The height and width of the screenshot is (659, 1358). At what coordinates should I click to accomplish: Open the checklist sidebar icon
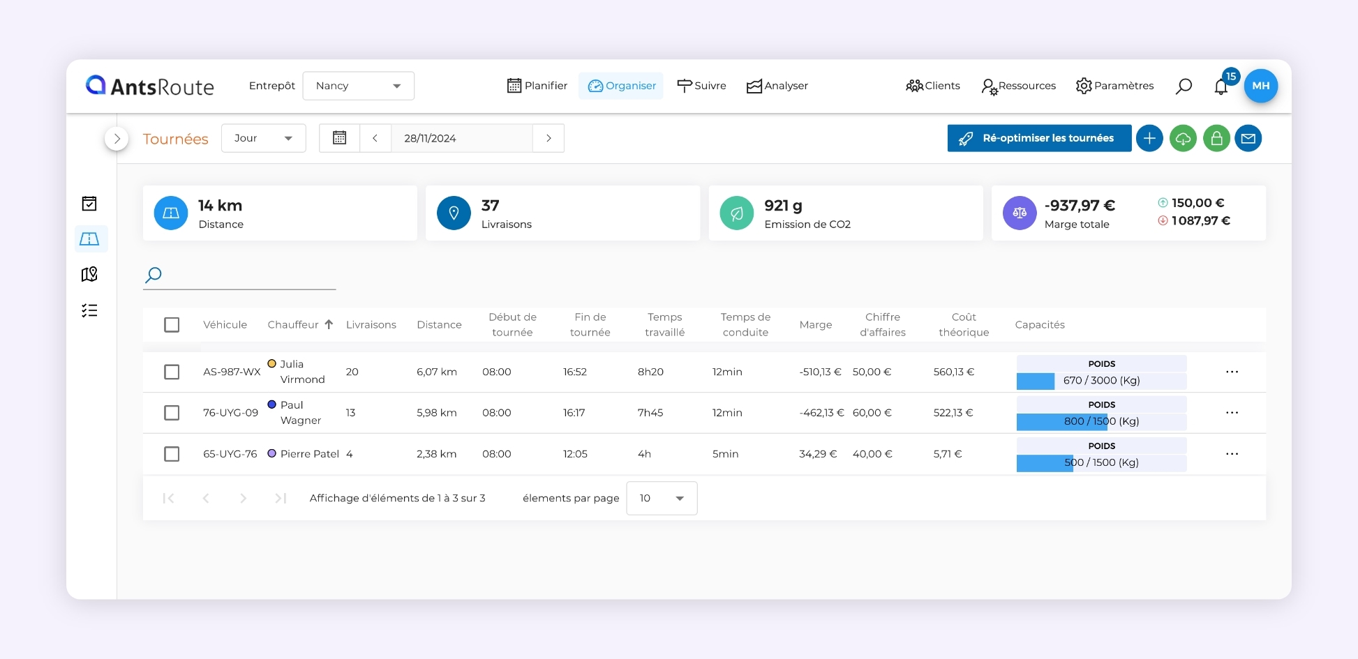click(x=89, y=310)
